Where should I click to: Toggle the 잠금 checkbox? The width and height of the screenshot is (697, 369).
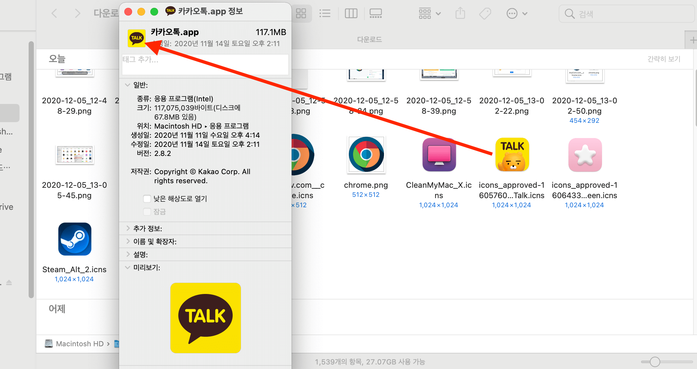pos(147,212)
